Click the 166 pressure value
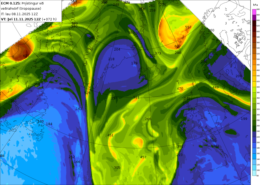The width and height of the screenshot is (262, 185). tap(77, 162)
